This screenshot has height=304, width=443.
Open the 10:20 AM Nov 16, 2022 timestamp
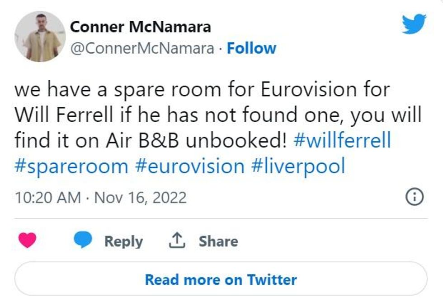click(x=100, y=198)
